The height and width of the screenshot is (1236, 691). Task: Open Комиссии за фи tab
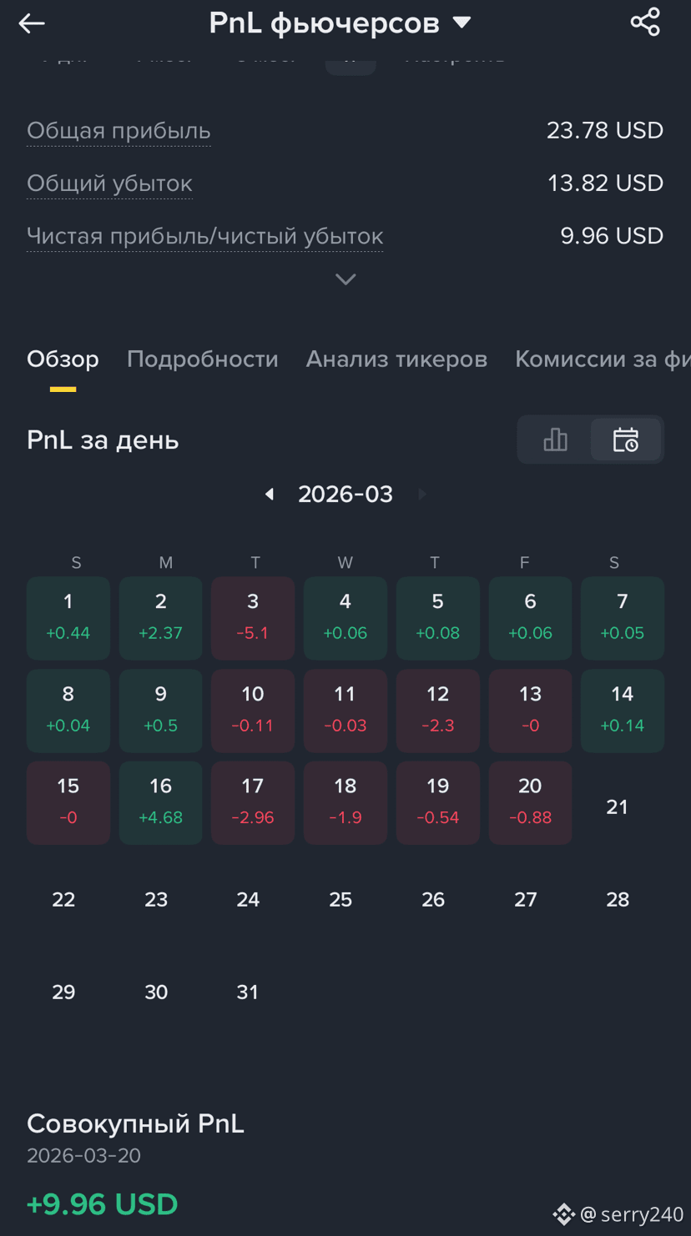pos(603,359)
